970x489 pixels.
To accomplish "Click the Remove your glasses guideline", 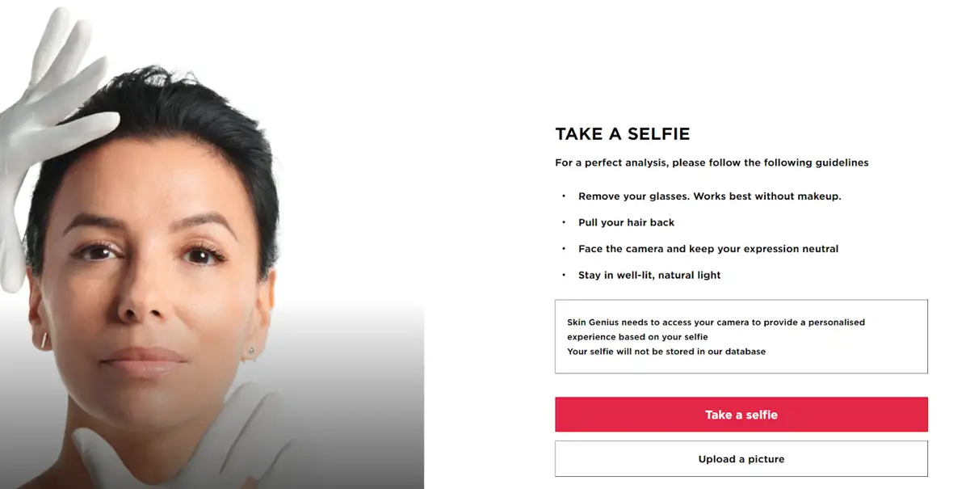I will (x=709, y=196).
